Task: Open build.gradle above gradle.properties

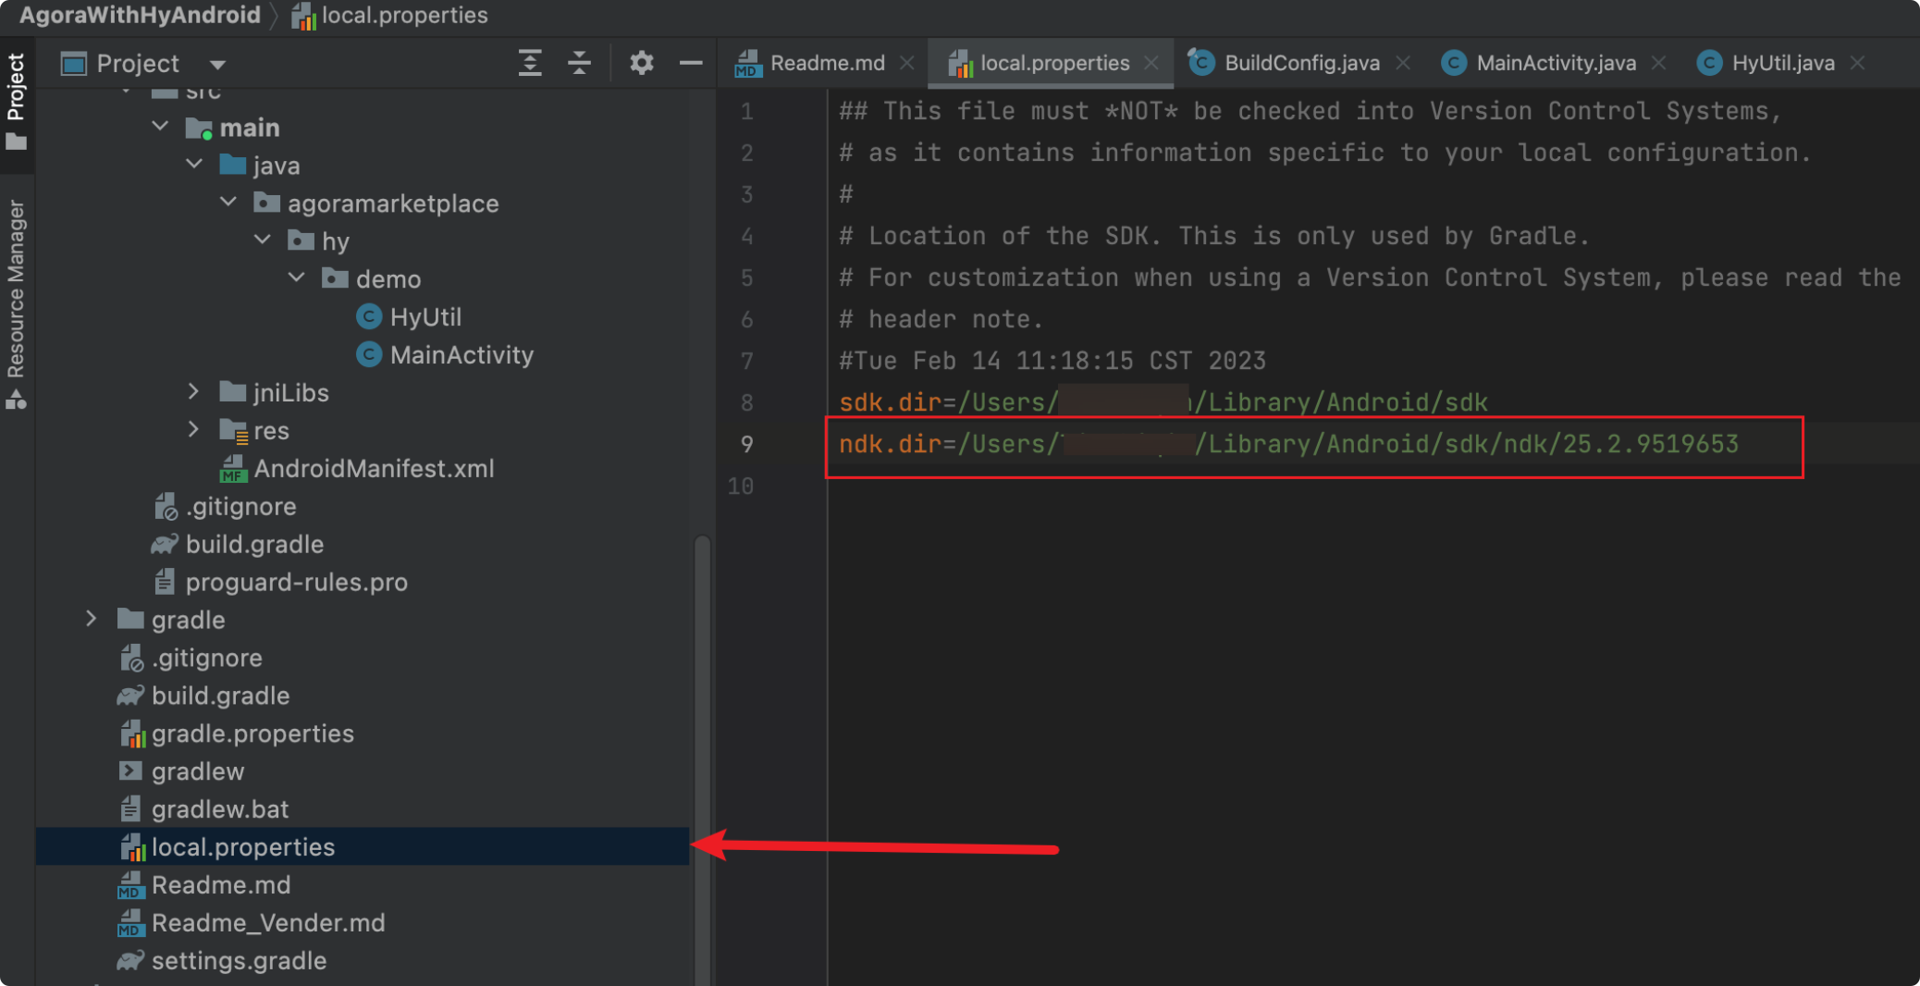Action: click(x=220, y=696)
